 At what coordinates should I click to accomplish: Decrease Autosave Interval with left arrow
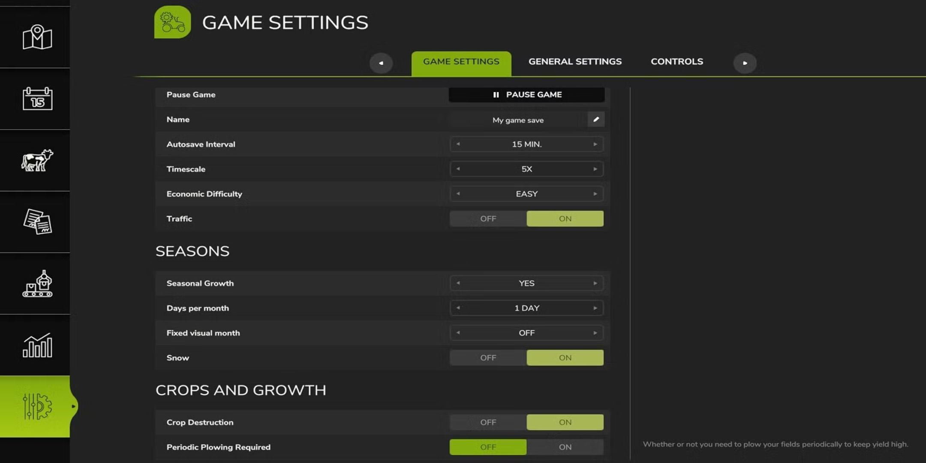click(x=458, y=144)
